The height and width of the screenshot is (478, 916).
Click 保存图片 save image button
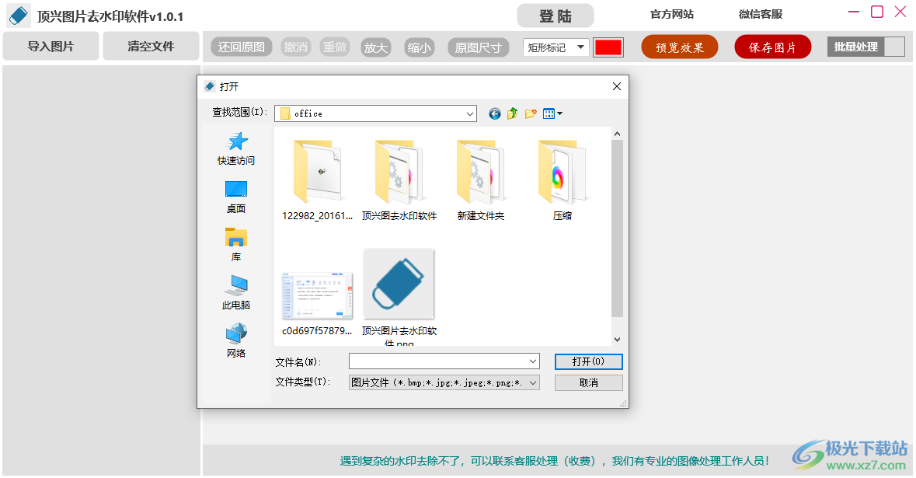(772, 47)
